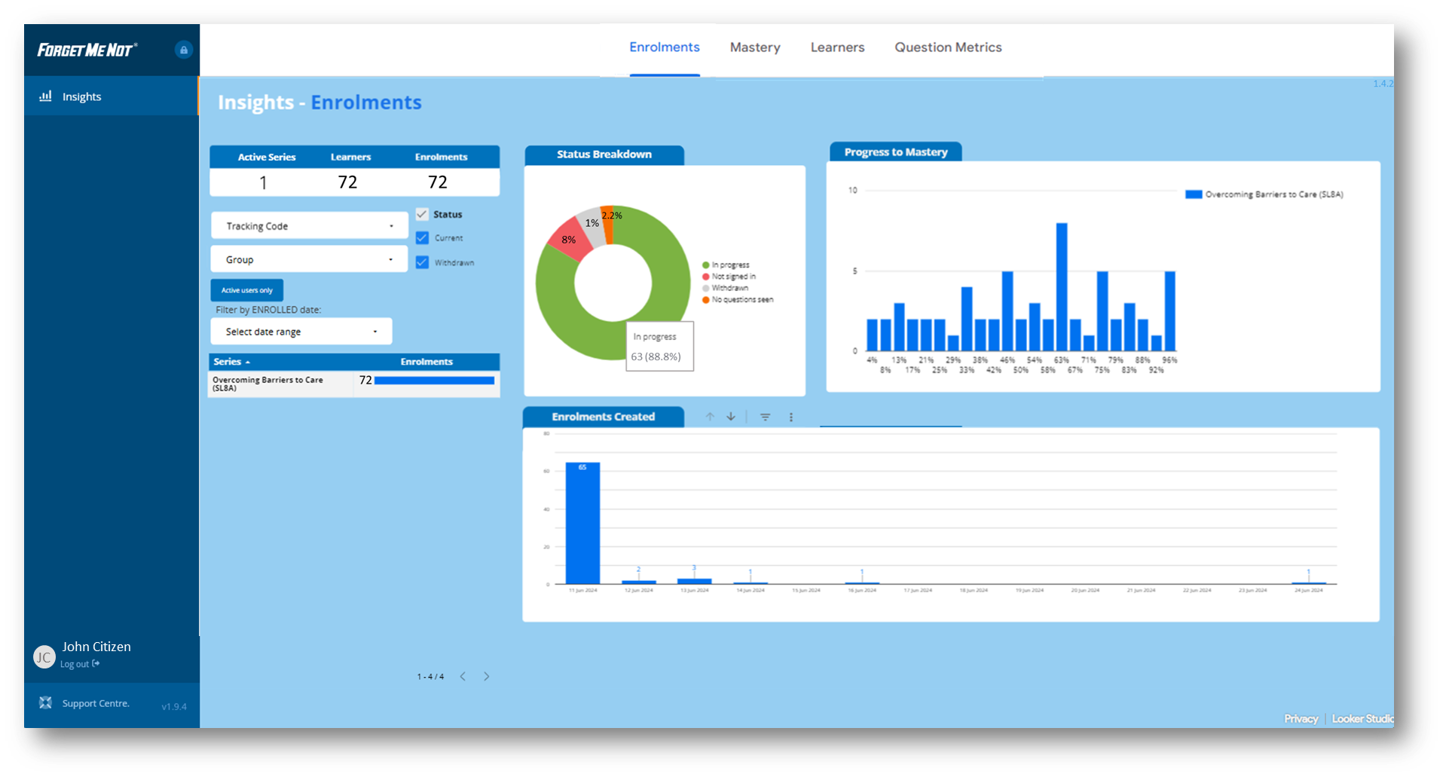1443x777 pixels.
Task: Uncheck the Withdrawn status checkbox
Action: click(422, 262)
